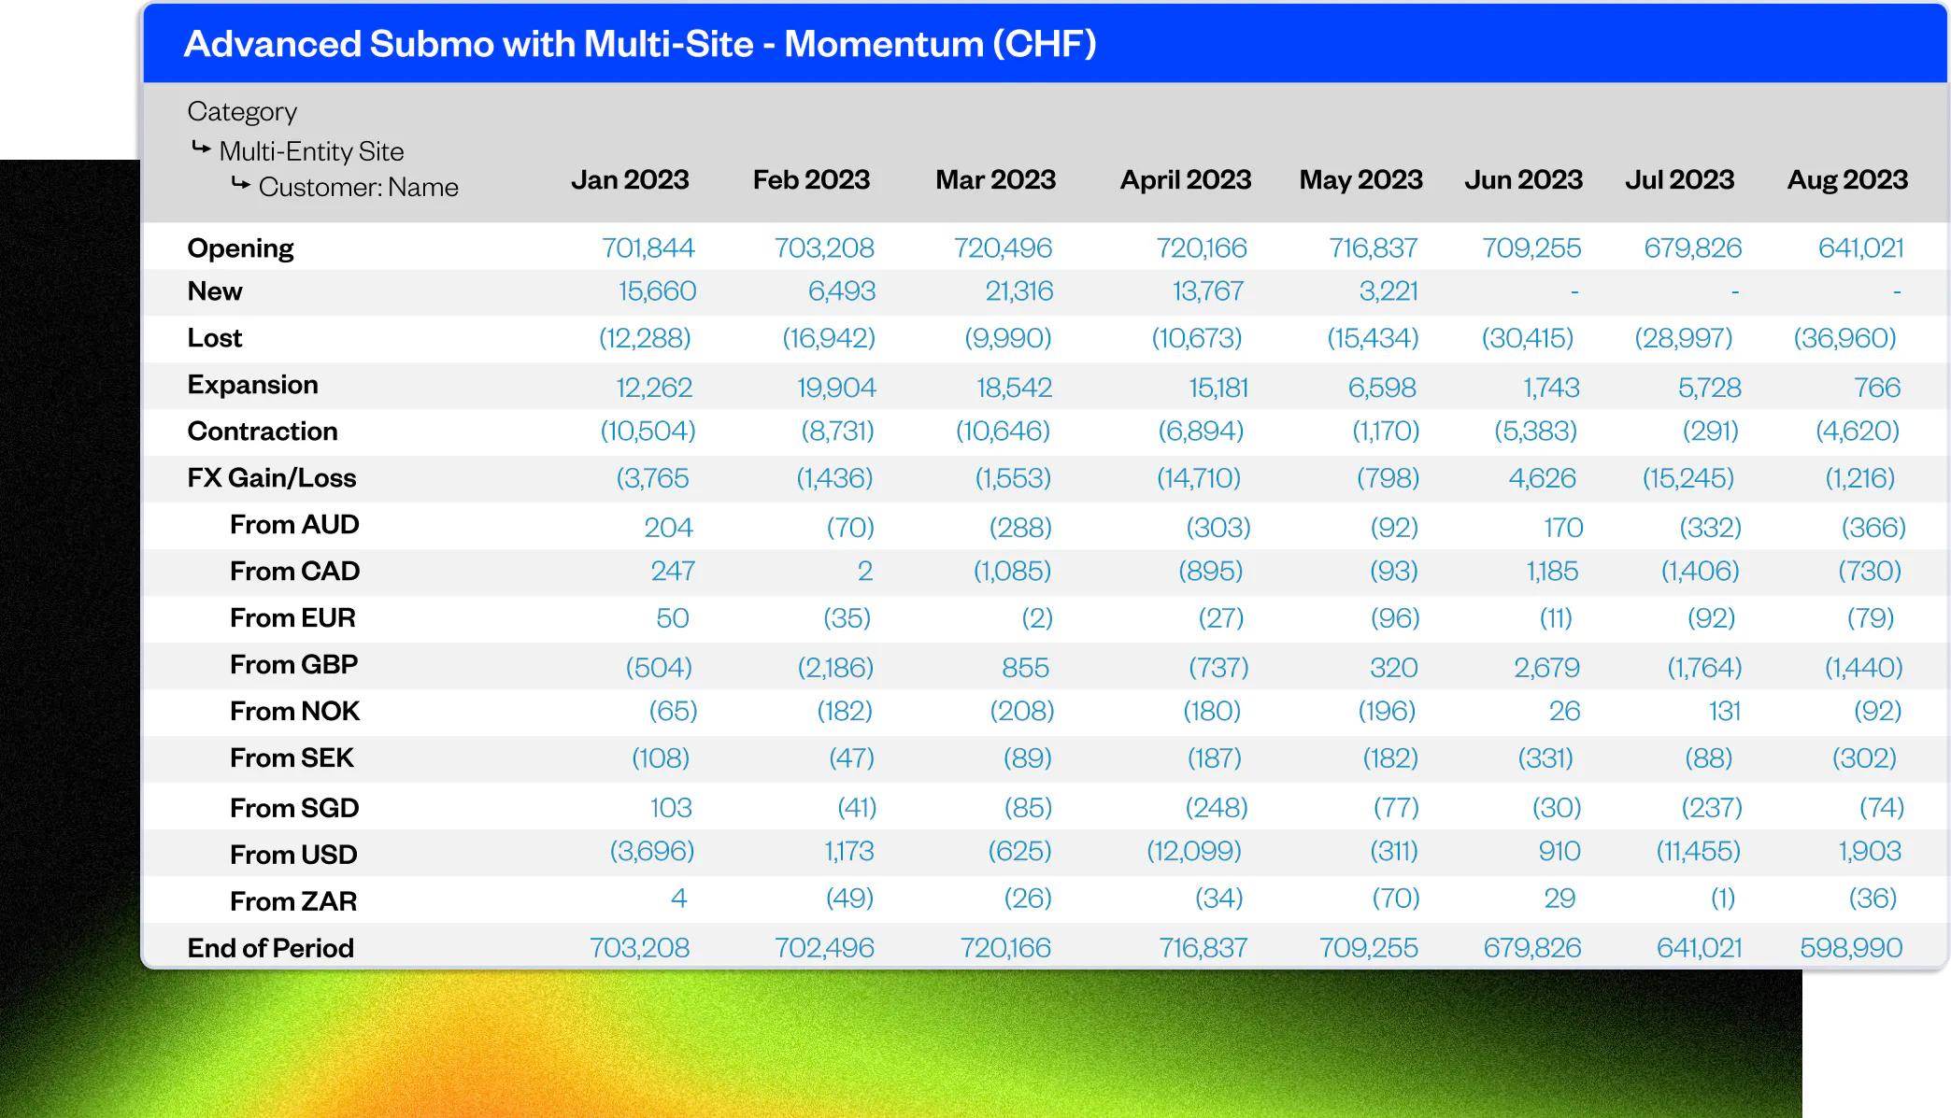The width and height of the screenshot is (1951, 1118).
Task: Select the Feb 2023 column header
Action: click(x=811, y=179)
